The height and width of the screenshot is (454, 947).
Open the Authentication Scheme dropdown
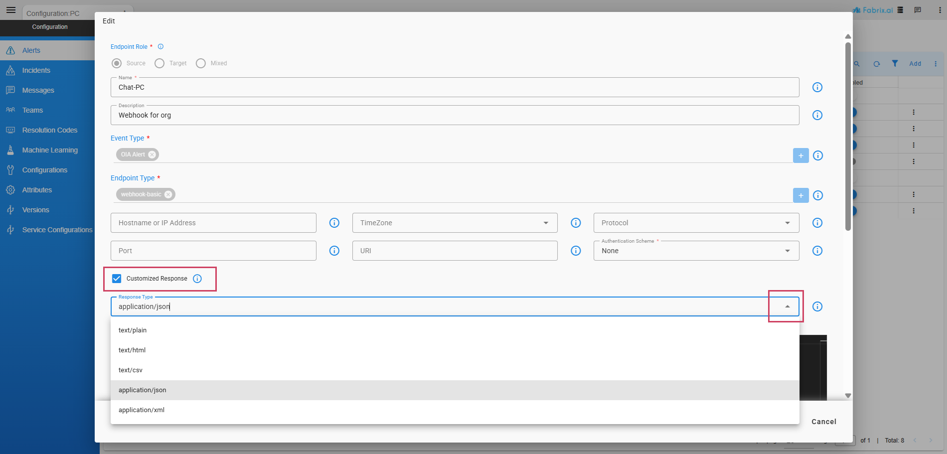click(788, 251)
